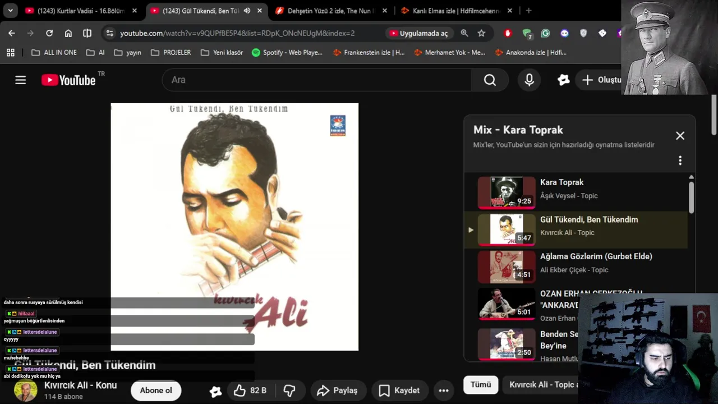Click the playlist panel scrollbar
This screenshot has height=404, width=718.
(x=691, y=196)
